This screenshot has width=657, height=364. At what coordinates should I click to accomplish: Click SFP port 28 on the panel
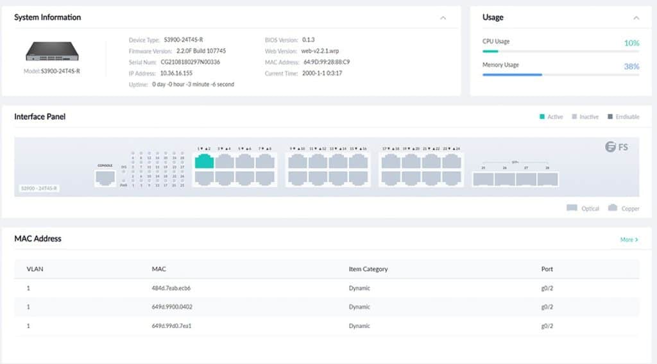pyautogui.click(x=547, y=178)
